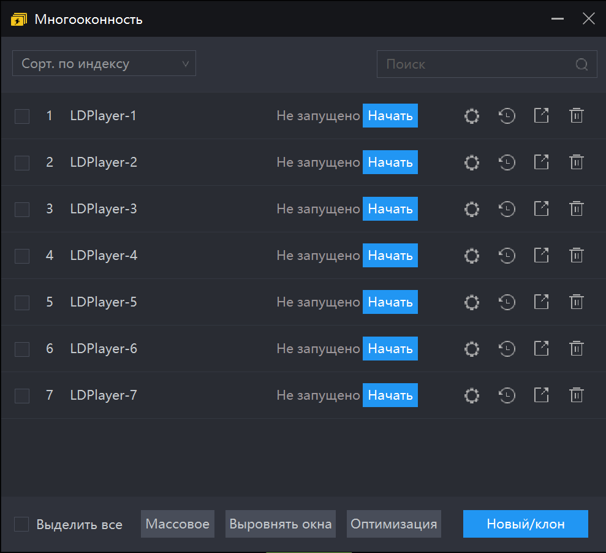Focus the Поиск search field
Viewport: 606px width, 553px height.
coord(487,64)
